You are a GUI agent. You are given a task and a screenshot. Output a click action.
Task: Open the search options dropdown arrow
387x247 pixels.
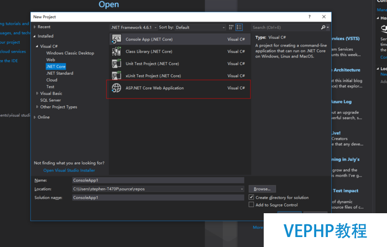(328, 27)
